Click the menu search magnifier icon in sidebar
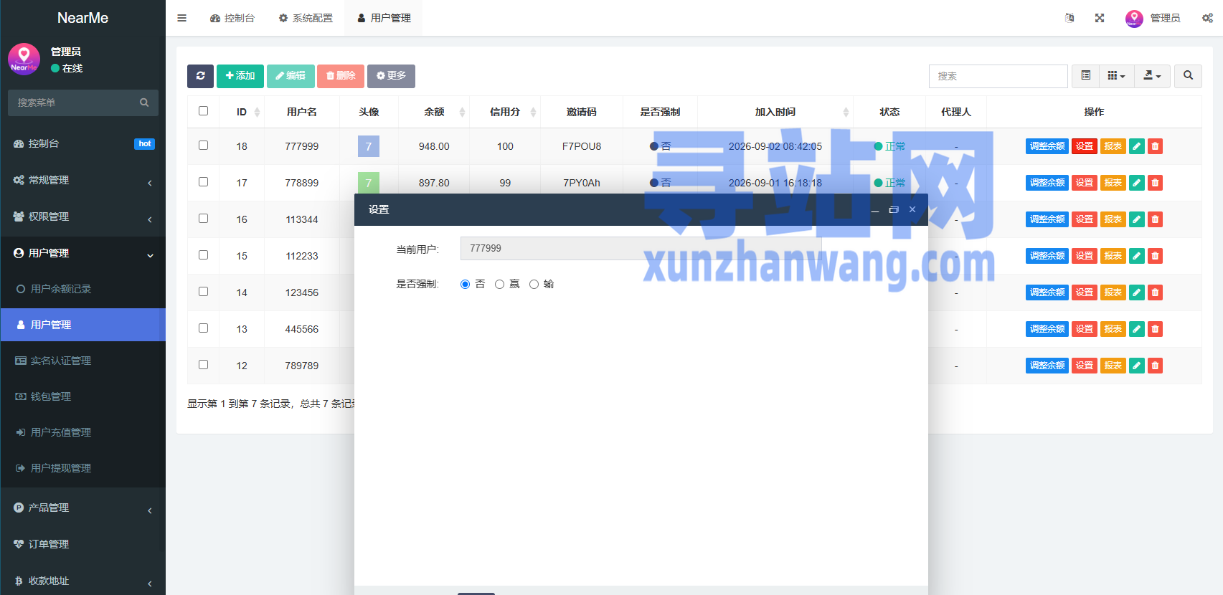This screenshot has height=595, width=1223. click(x=144, y=103)
